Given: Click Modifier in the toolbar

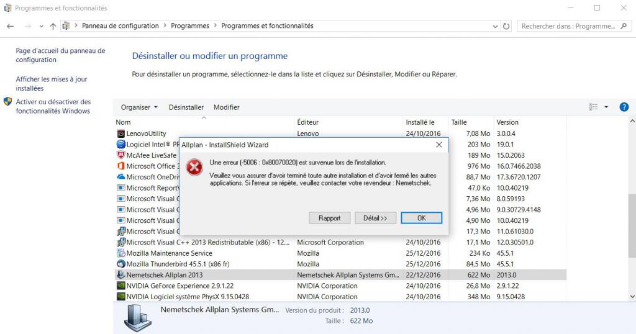Looking at the screenshot, I should [x=226, y=107].
